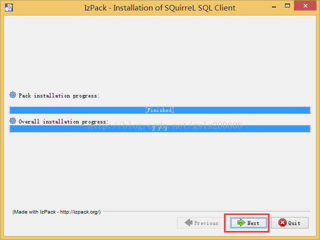Close the installer window

tap(305, 5)
